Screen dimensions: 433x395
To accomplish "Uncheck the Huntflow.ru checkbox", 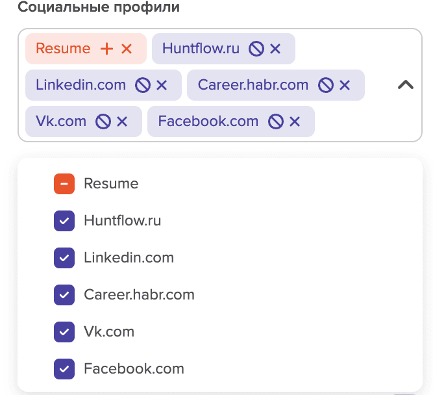I will pyautogui.click(x=64, y=221).
